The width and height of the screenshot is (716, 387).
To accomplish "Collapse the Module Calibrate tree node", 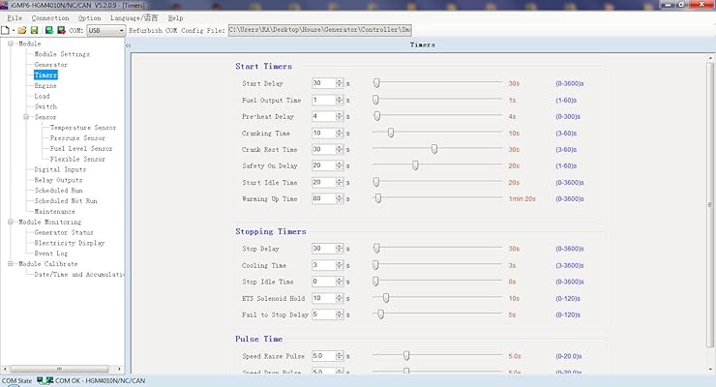I will (10, 264).
